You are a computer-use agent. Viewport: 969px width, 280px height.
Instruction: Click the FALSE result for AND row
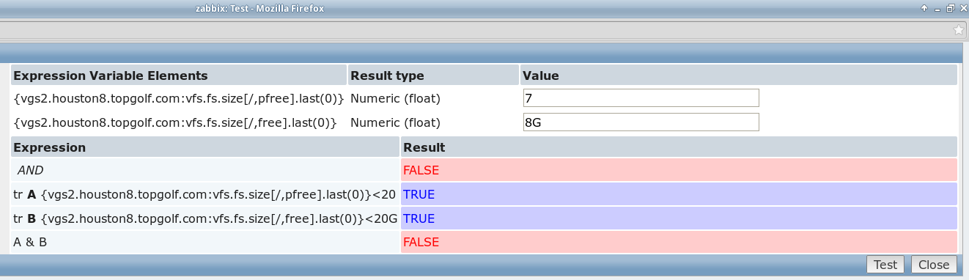pos(679,170)
